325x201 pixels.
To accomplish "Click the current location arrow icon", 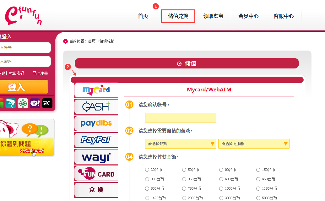I will (65, 41).
